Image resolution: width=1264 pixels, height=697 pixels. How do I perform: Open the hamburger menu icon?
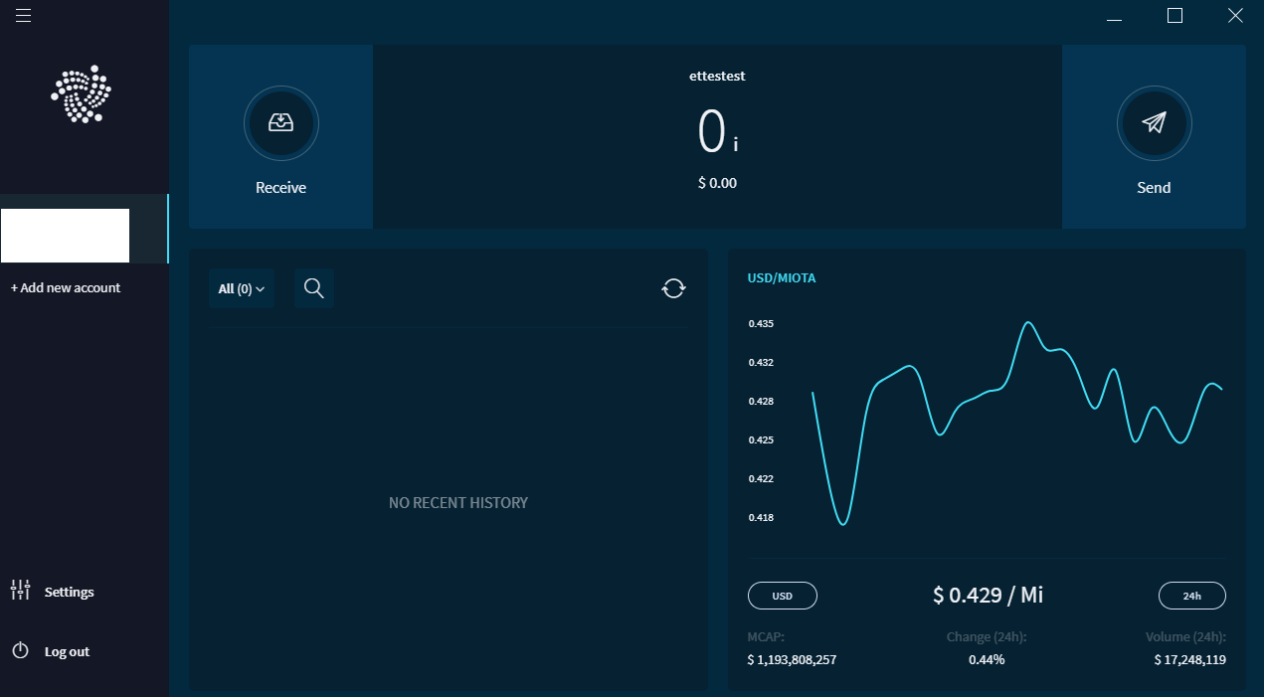[x=24, y=15]
